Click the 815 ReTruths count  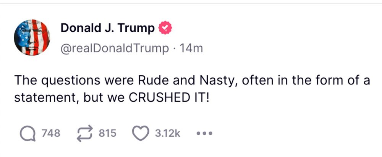107,133
